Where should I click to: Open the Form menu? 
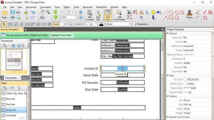point(57,7)
